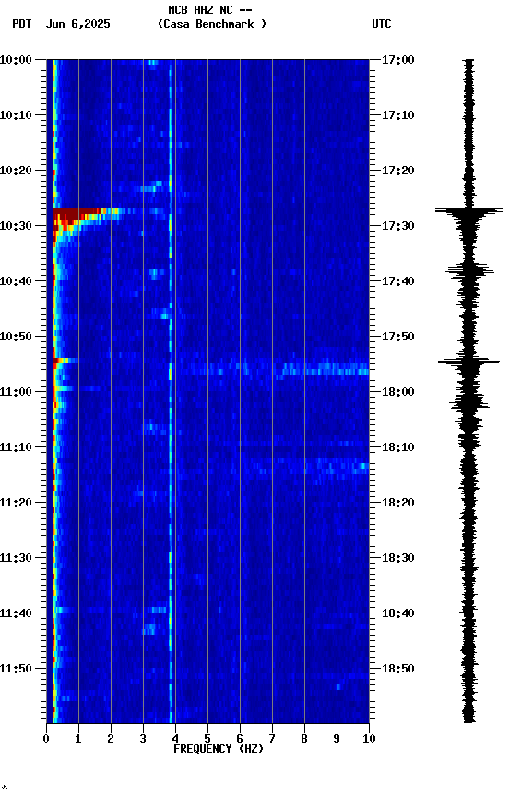Click the '18:40' UTC time label

point(398,613)
